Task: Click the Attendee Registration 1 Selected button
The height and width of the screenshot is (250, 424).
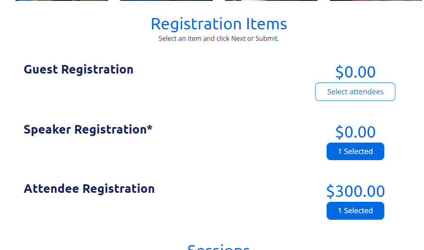Action: 355,211
